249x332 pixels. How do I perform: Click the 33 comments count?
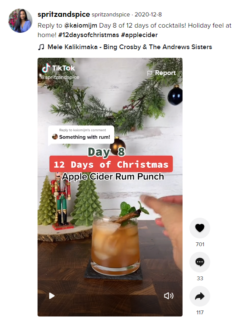(x=200, y=279)
